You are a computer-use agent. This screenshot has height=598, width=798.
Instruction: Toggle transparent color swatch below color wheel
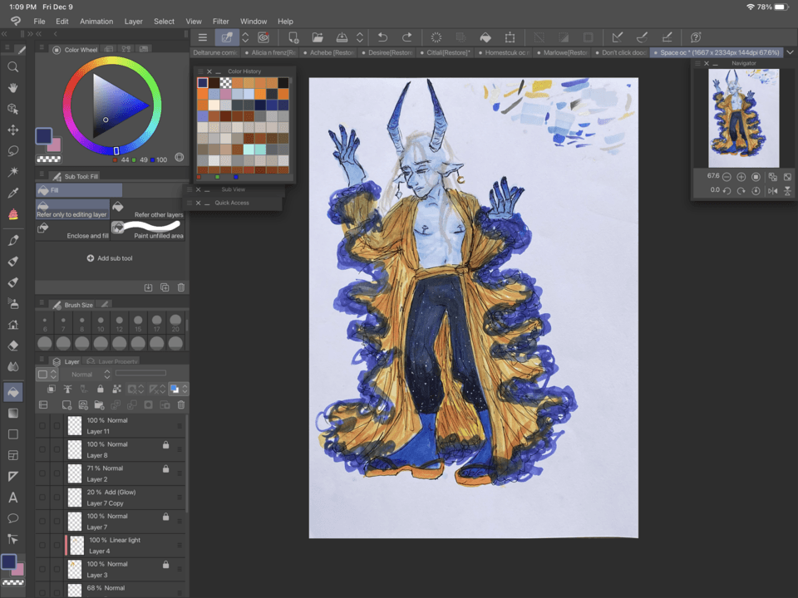(x=48, y=159)
